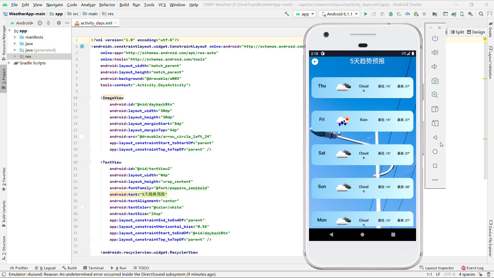Click UTF-8 encoding in status bar

pos(449,274)
